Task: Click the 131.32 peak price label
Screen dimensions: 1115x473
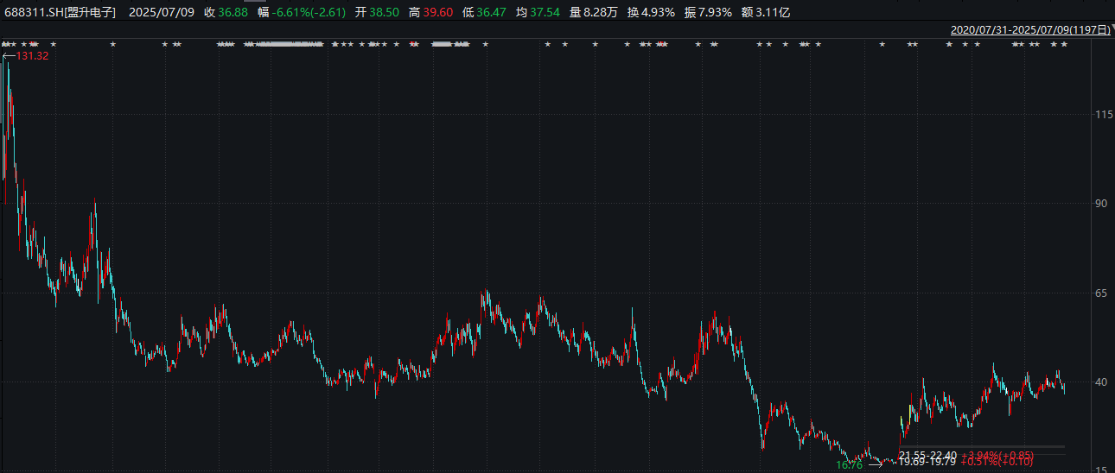Action: pyautogui.click(x=32, y=55)
